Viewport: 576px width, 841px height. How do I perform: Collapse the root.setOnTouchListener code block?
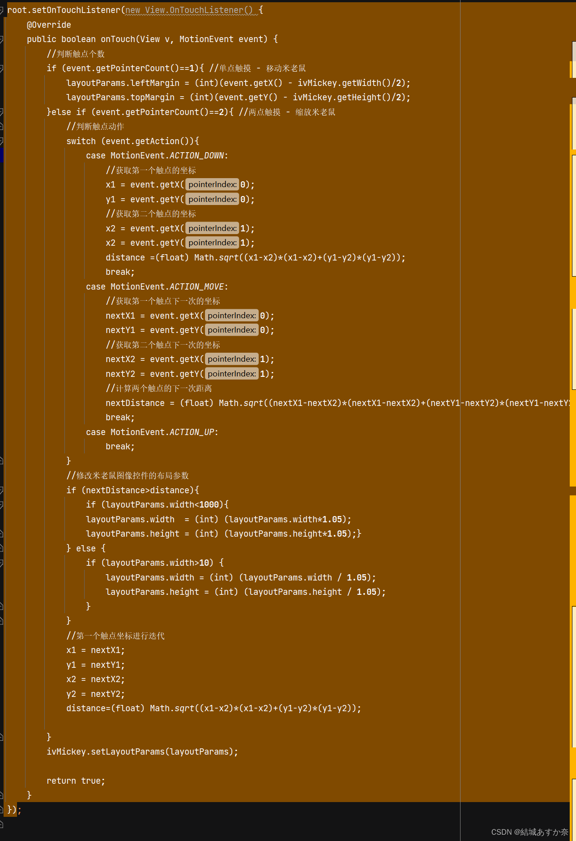(1, 10)
